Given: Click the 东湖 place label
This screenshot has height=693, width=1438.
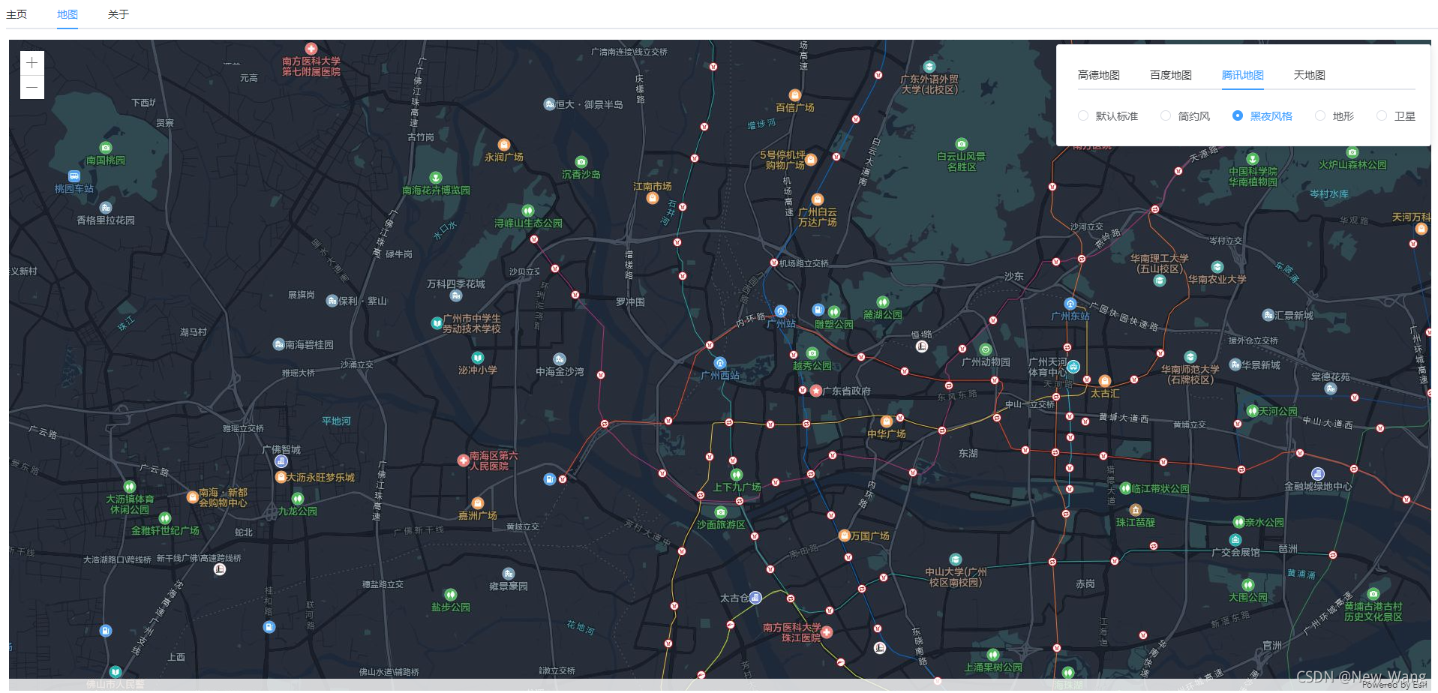Looking at the screenshot, I should coord(968,454).
